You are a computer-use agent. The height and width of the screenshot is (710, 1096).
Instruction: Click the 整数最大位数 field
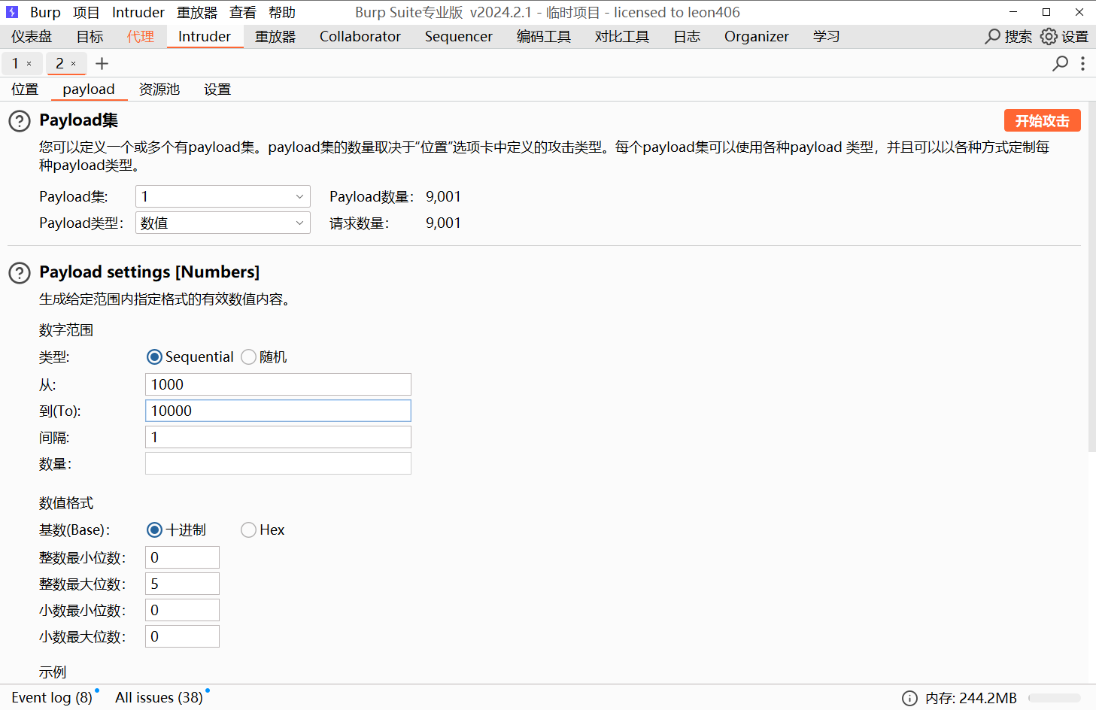pyautogui.click(x=182, y=584)
